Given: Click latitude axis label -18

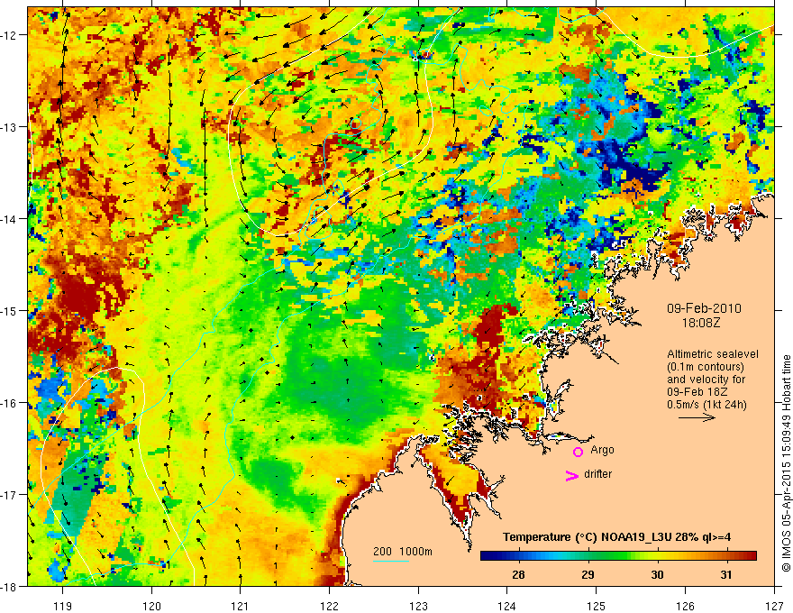Looking at the screenshot, I should (10, 586).
